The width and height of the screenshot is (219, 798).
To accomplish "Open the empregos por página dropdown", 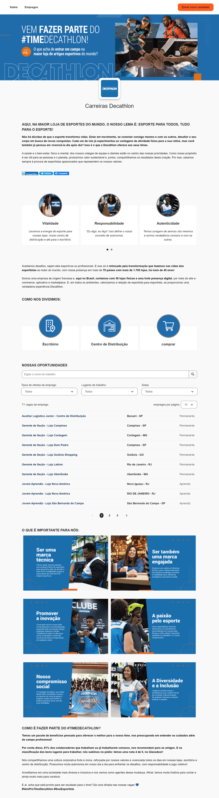I will click(189, 405).
